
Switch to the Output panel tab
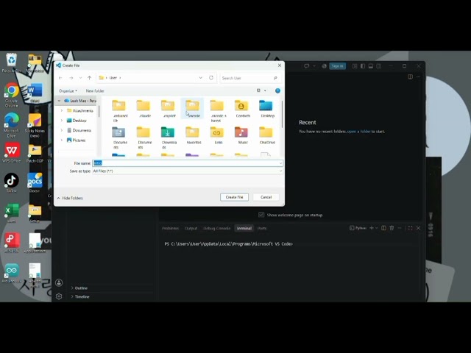coord(191,229)
